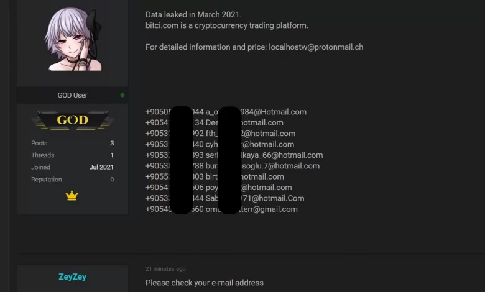Click the GOD rank badge
The height and width of the screenshot is (292, 485).
73,120
